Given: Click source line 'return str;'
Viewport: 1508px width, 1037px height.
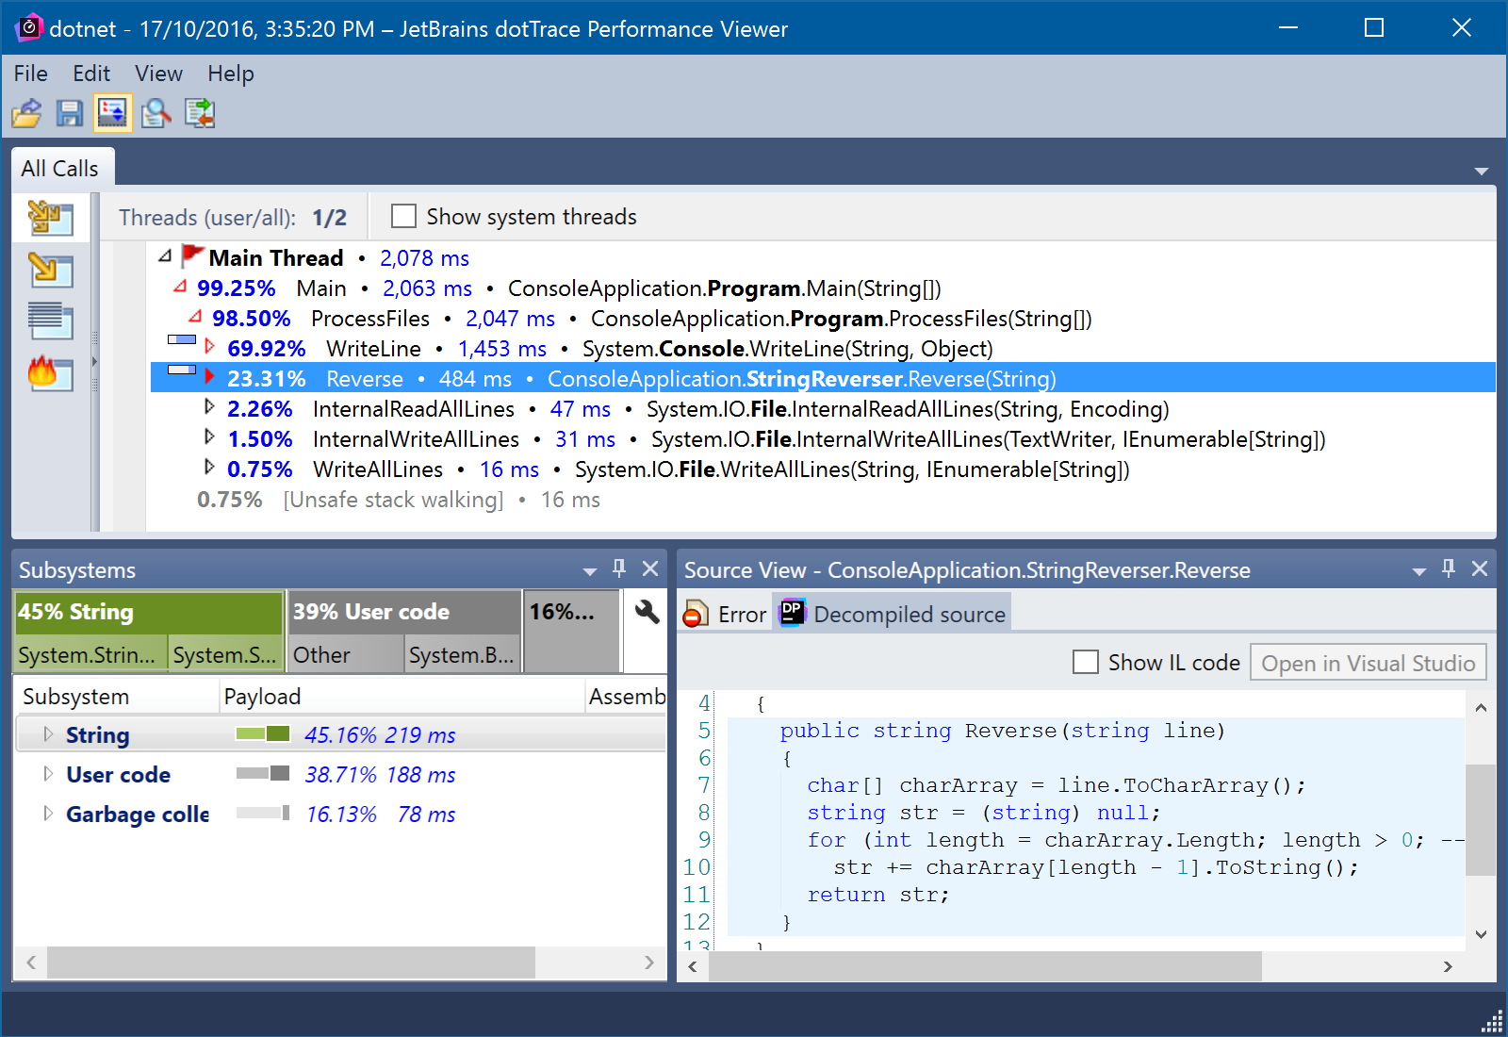Looking at the screenshot, I should click(x=877, y=894).
